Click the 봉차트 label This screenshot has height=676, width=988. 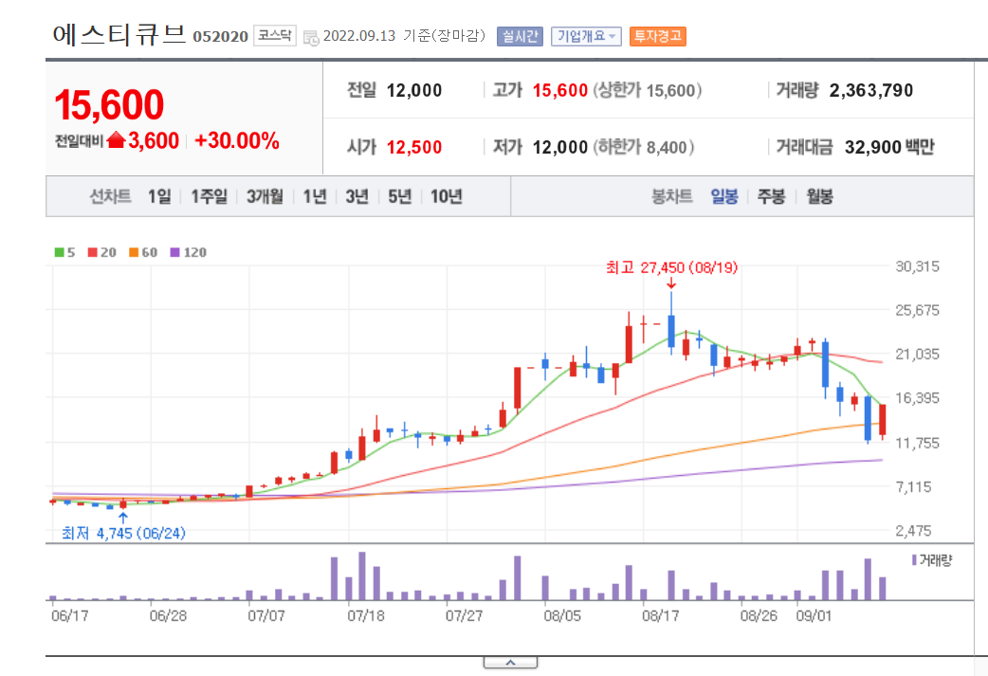tap(671, 196)
